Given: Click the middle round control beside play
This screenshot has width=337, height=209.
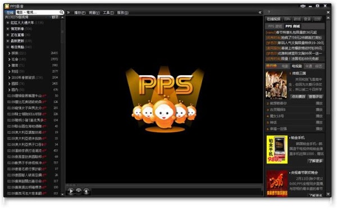Looking at the screenshot, I should click(79, 191).
